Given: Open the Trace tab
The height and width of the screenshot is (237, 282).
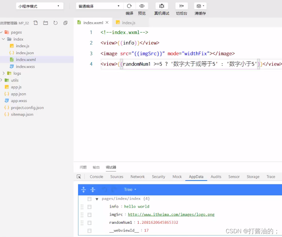Looking at the screenshot, I should point(271,177).
